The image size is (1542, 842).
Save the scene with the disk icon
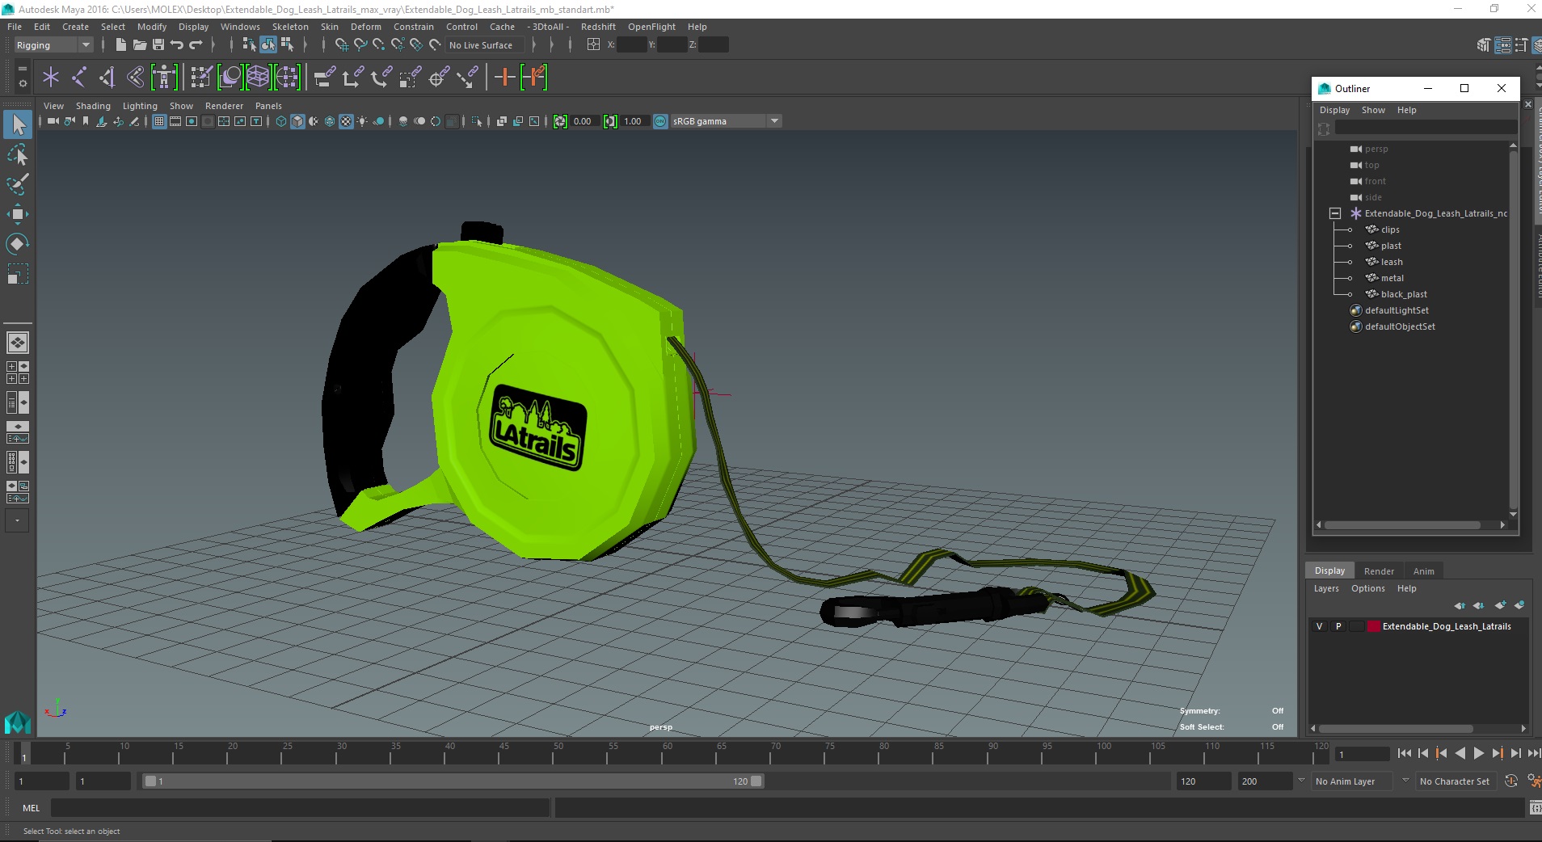pos(158,45)
